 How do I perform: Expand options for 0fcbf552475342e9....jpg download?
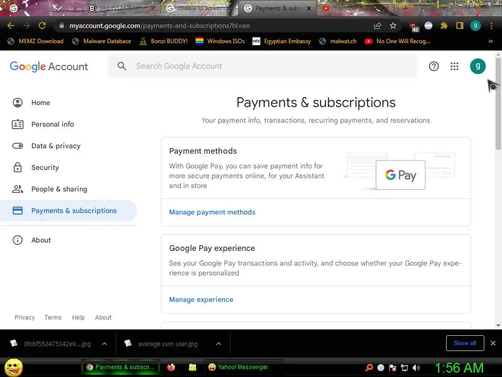[x=104, y=344]
